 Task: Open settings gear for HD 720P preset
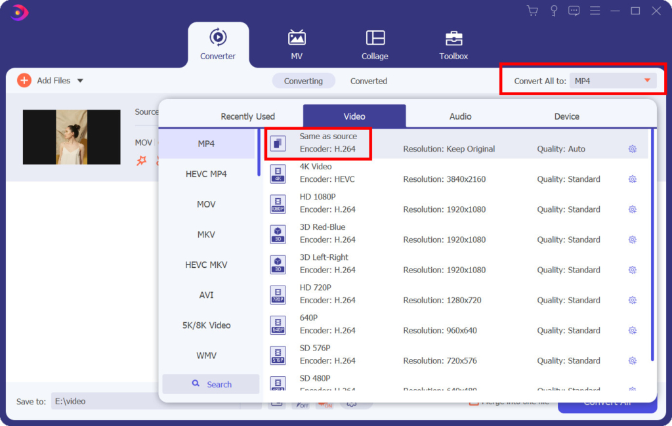632,300
